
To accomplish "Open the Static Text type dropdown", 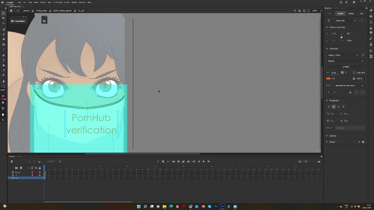I will (346, 20).
